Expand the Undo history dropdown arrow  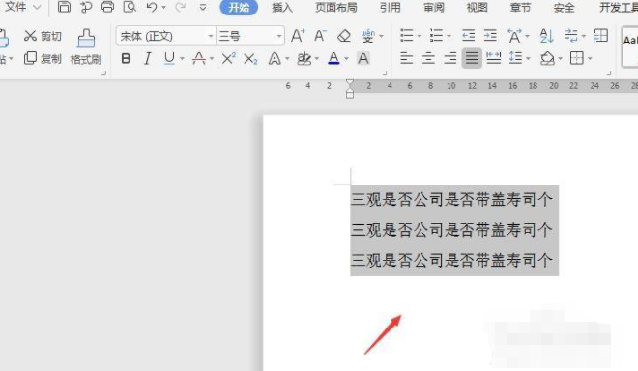click(x=163, y=8)
